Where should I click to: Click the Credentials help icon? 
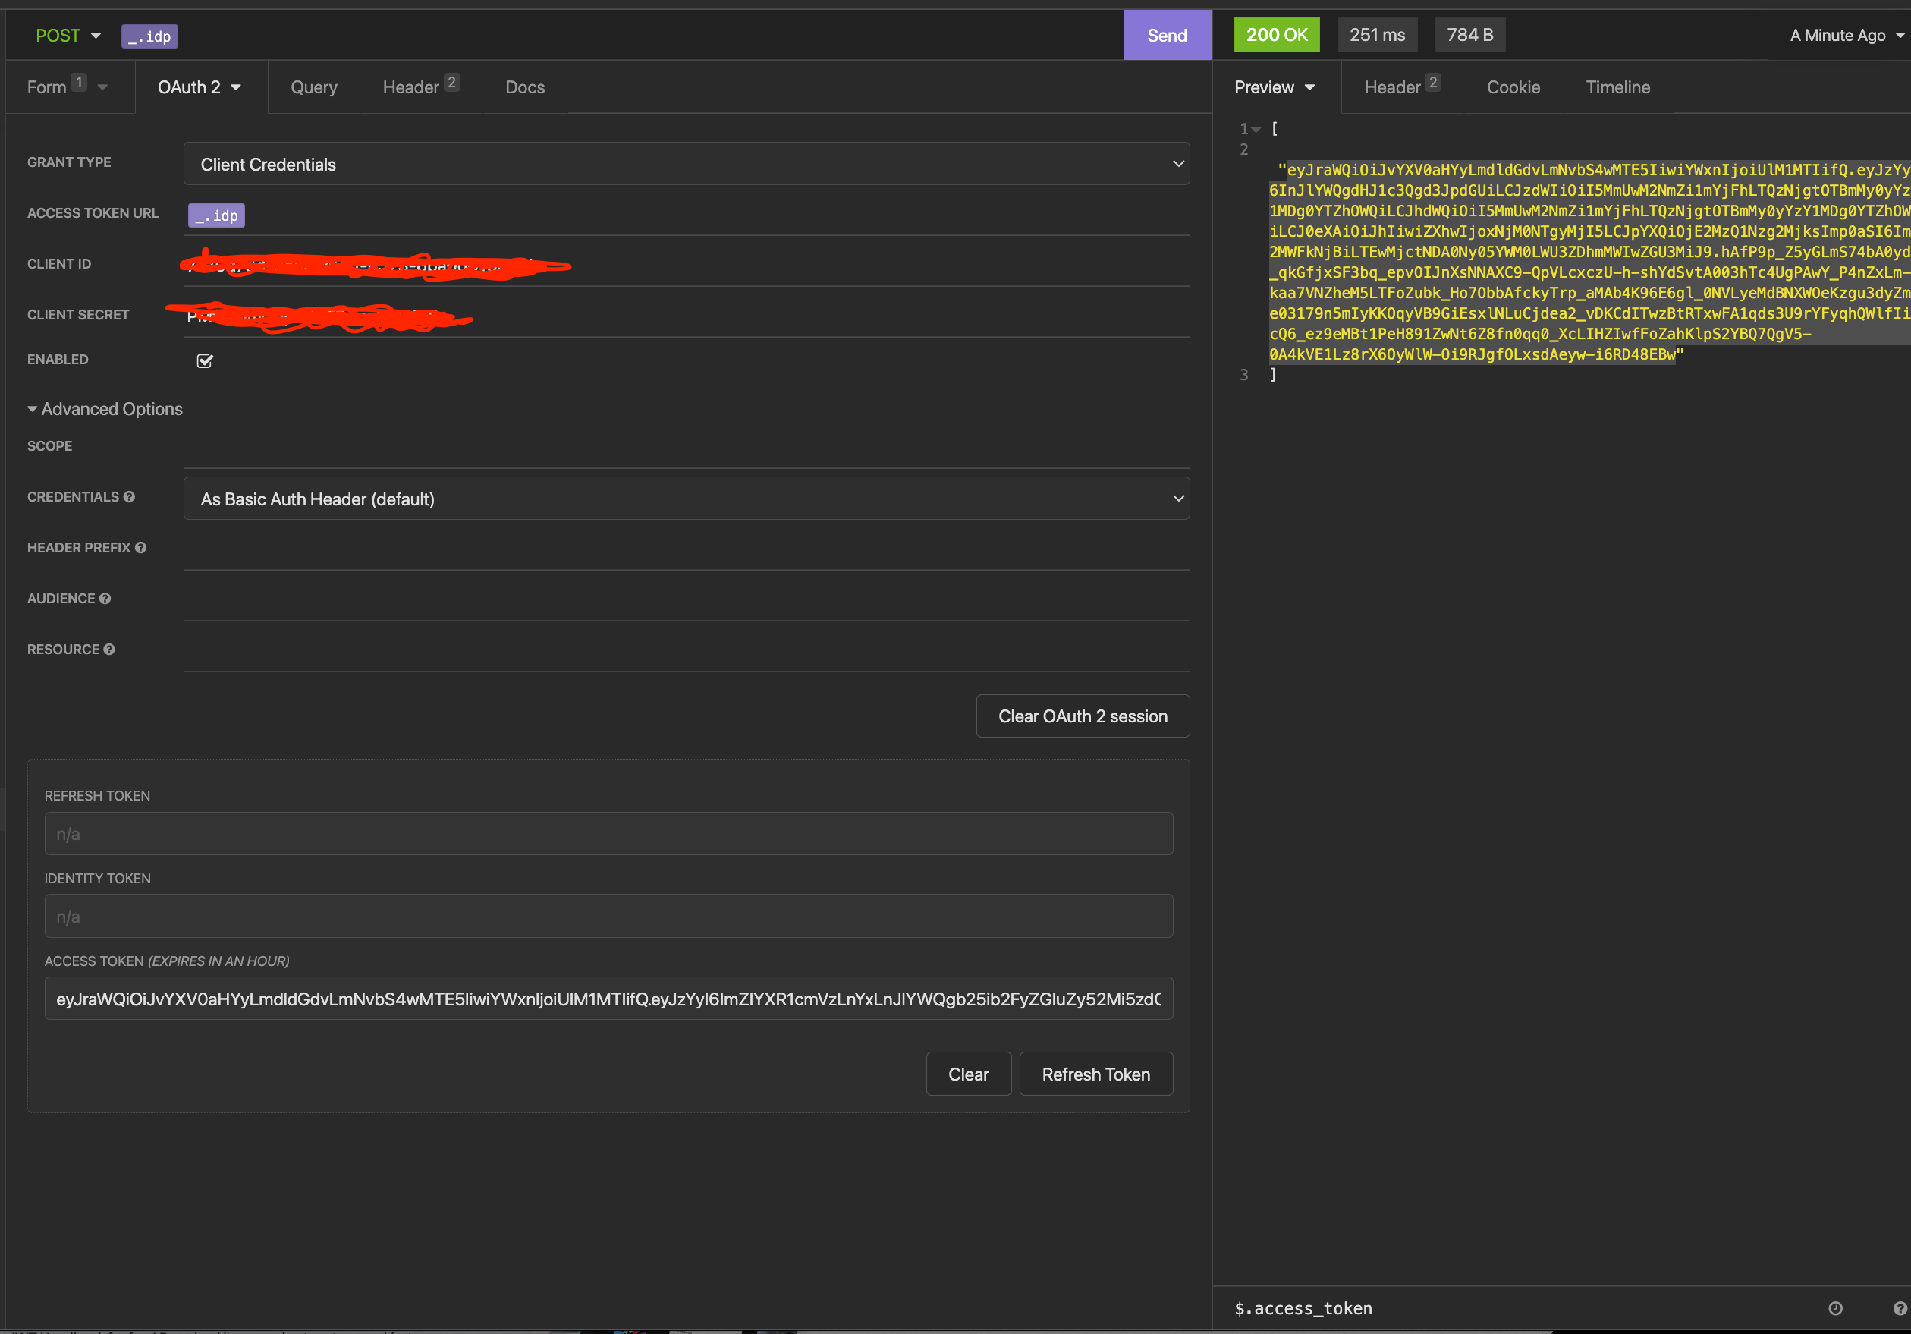(130, 496)
